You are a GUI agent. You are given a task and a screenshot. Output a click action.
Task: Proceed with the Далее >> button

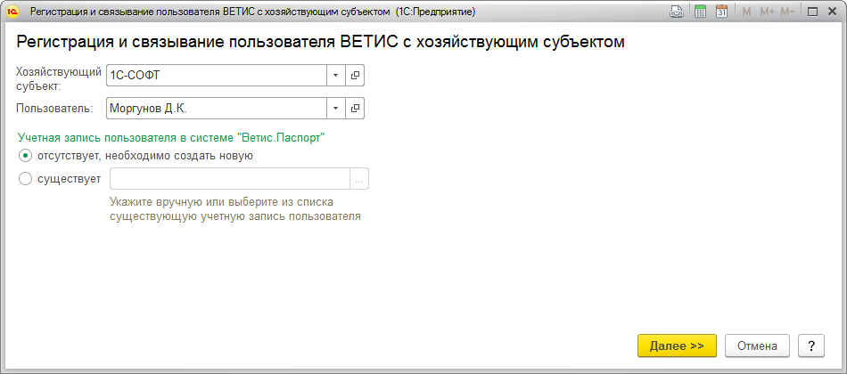click(677, 346)
